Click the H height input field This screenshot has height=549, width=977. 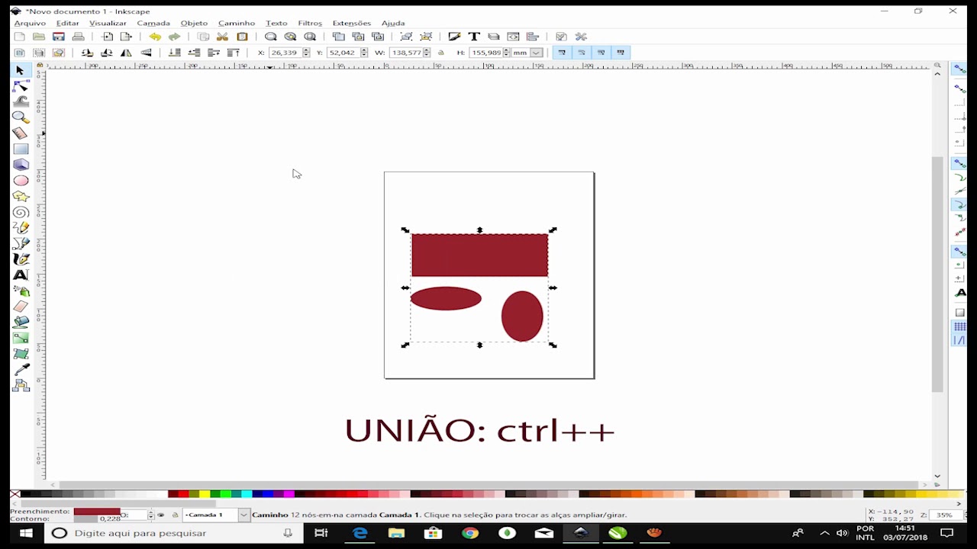click(485, 53)
